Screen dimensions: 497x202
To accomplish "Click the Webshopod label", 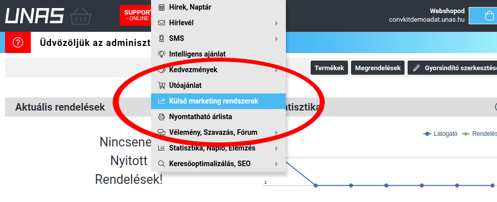I will tap(447, 11).
